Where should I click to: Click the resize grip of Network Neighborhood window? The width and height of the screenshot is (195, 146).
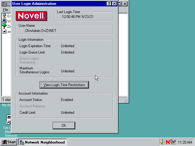click(126, 100)
